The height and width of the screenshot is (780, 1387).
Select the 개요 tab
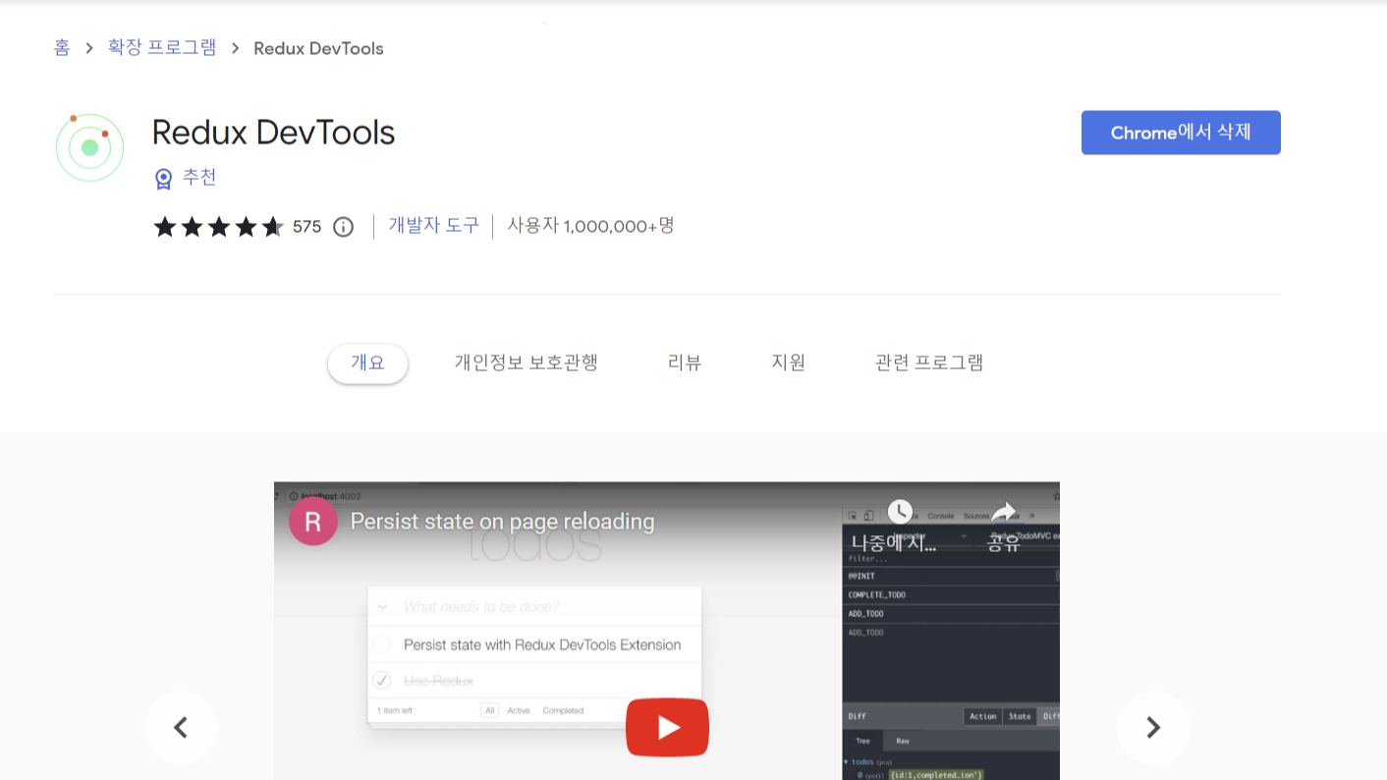367,362
